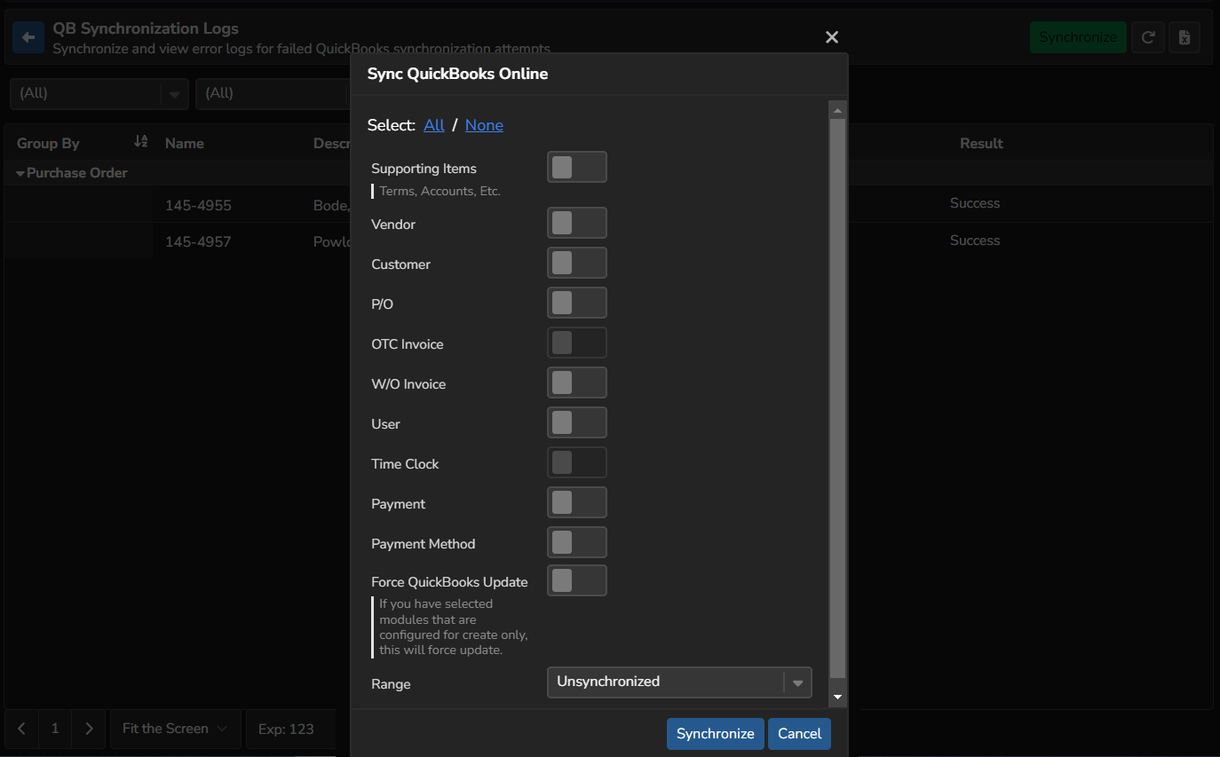The image size is (1220, 757).
Task: Go to next page with the right chevron
Action: (x=89, y=728)
